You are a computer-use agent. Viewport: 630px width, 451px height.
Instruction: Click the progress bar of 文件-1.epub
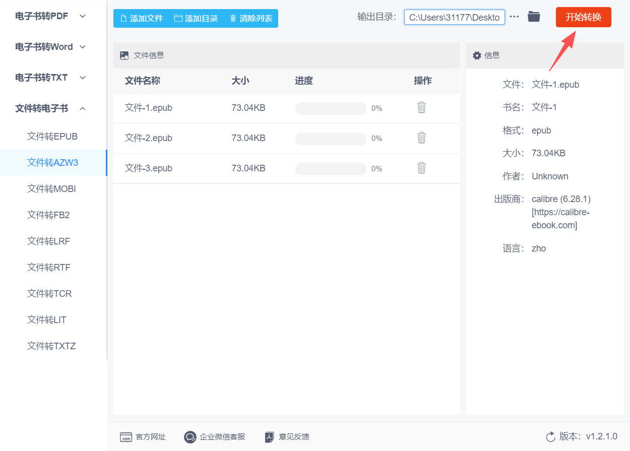click(x=331, y=108)
